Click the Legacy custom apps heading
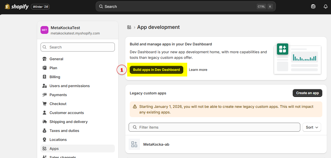Screen dimensions: 331x158 [x=148, y=93]
